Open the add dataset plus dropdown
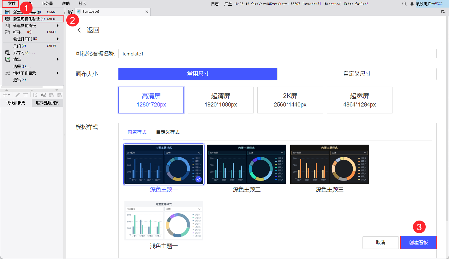The image size is (449, 259). 6,95
